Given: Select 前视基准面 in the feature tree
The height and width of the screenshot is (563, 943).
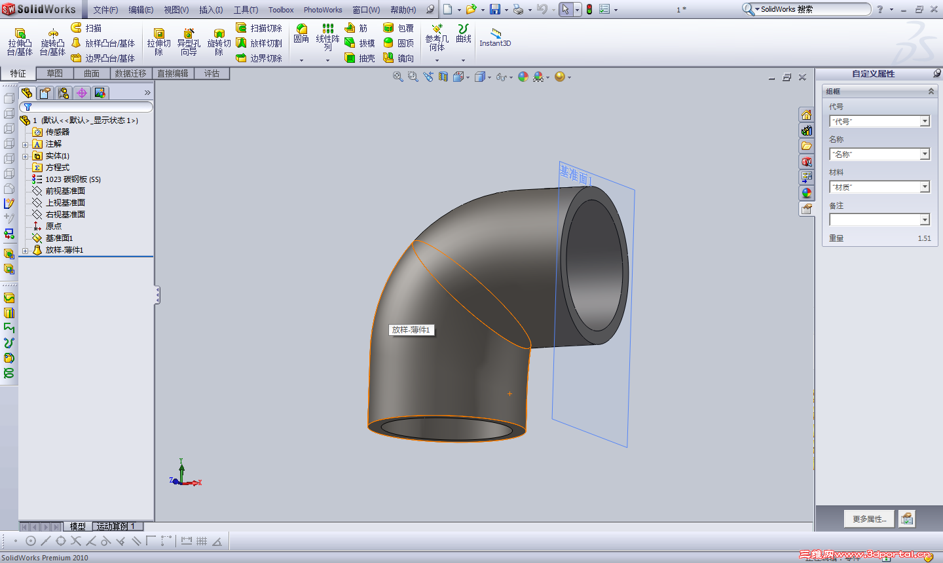Looking at the screenshot, I should [65, 191].
